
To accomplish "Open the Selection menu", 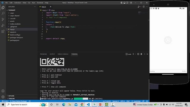I will pyautogui.click(x=18, y=3).
